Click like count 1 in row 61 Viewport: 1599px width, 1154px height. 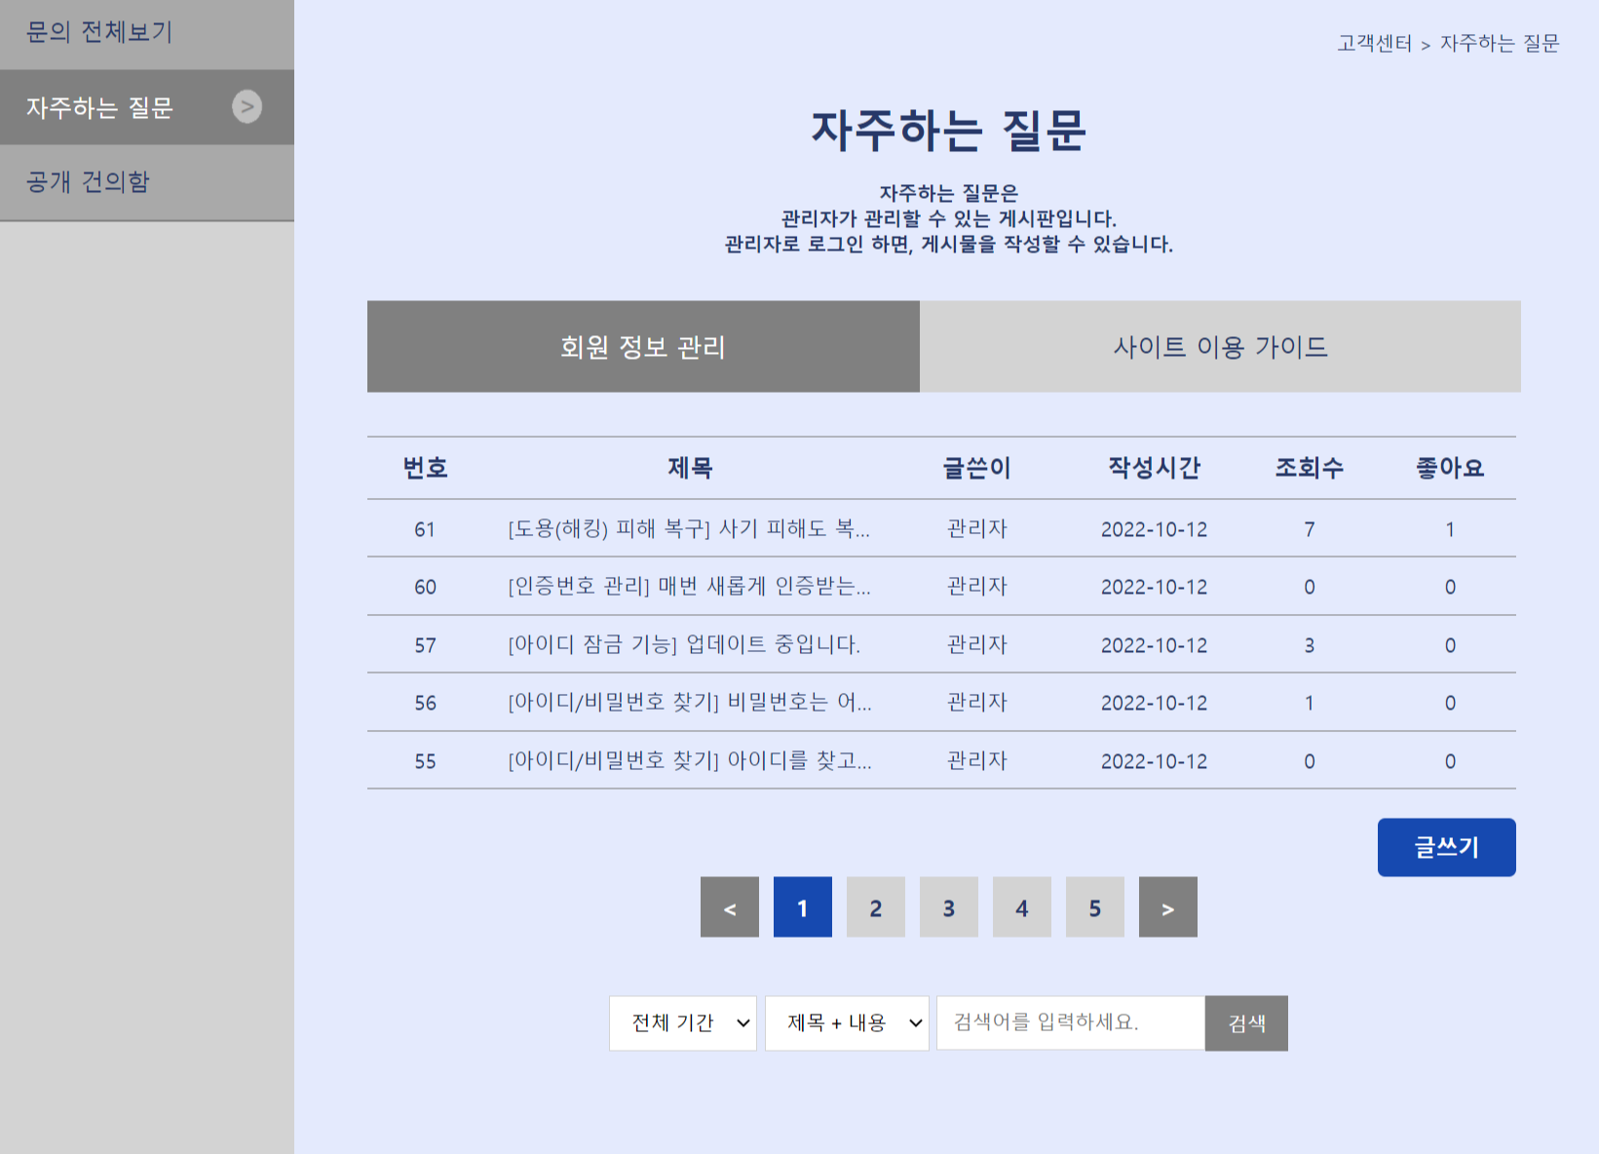click(x=1450, y=529)
